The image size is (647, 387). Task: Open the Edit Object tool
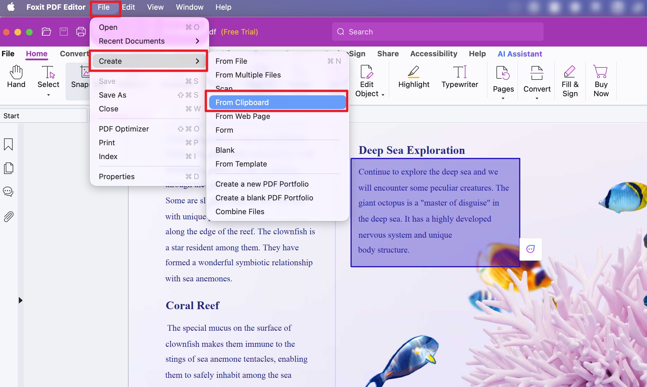[367, 82]
